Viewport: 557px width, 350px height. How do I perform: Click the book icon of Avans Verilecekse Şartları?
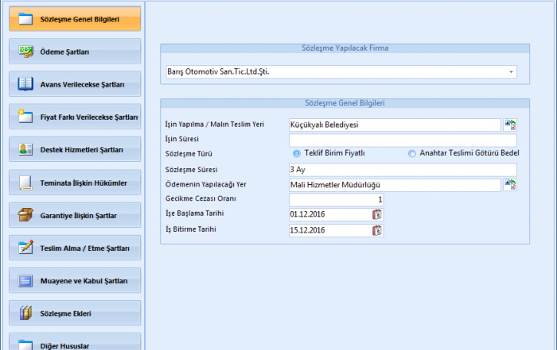tap(25, 84)
